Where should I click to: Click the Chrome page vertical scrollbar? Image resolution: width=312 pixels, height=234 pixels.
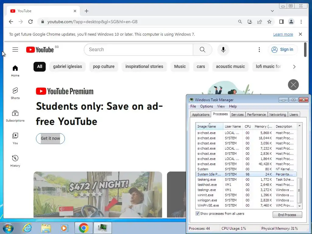click(x=305, y=50)
